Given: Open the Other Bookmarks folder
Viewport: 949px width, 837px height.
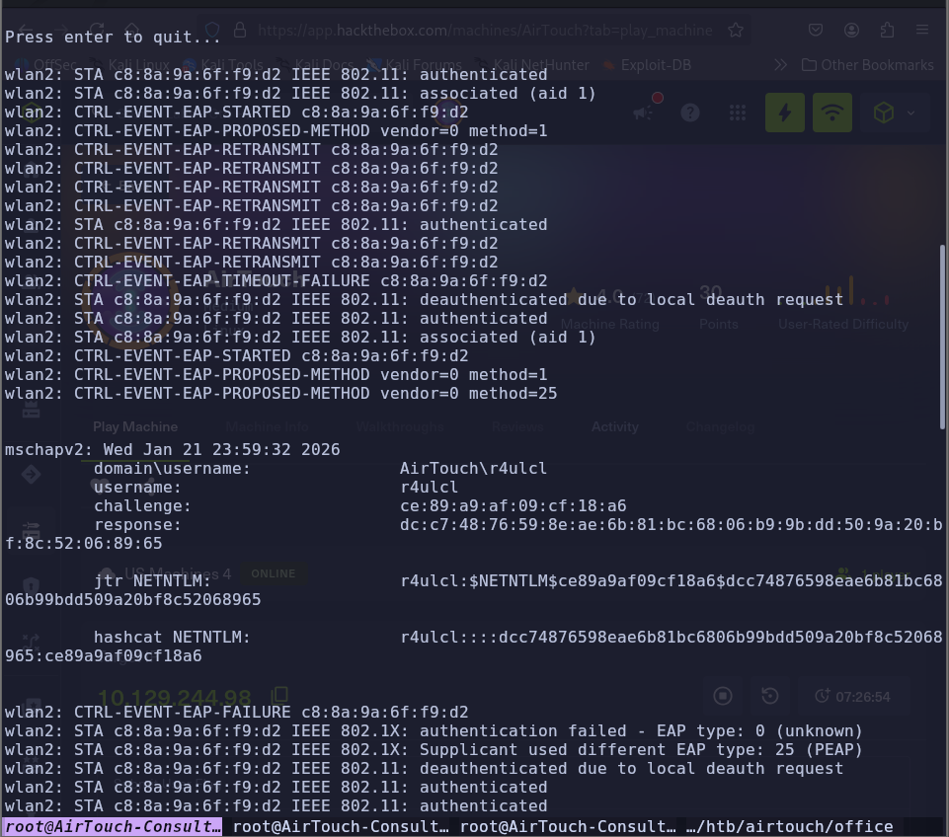Looking at the screenshot, I should point(867,65).
